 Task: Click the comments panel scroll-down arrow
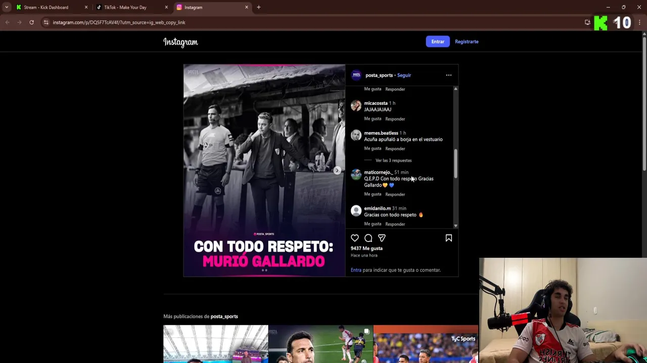coord(455,225)
